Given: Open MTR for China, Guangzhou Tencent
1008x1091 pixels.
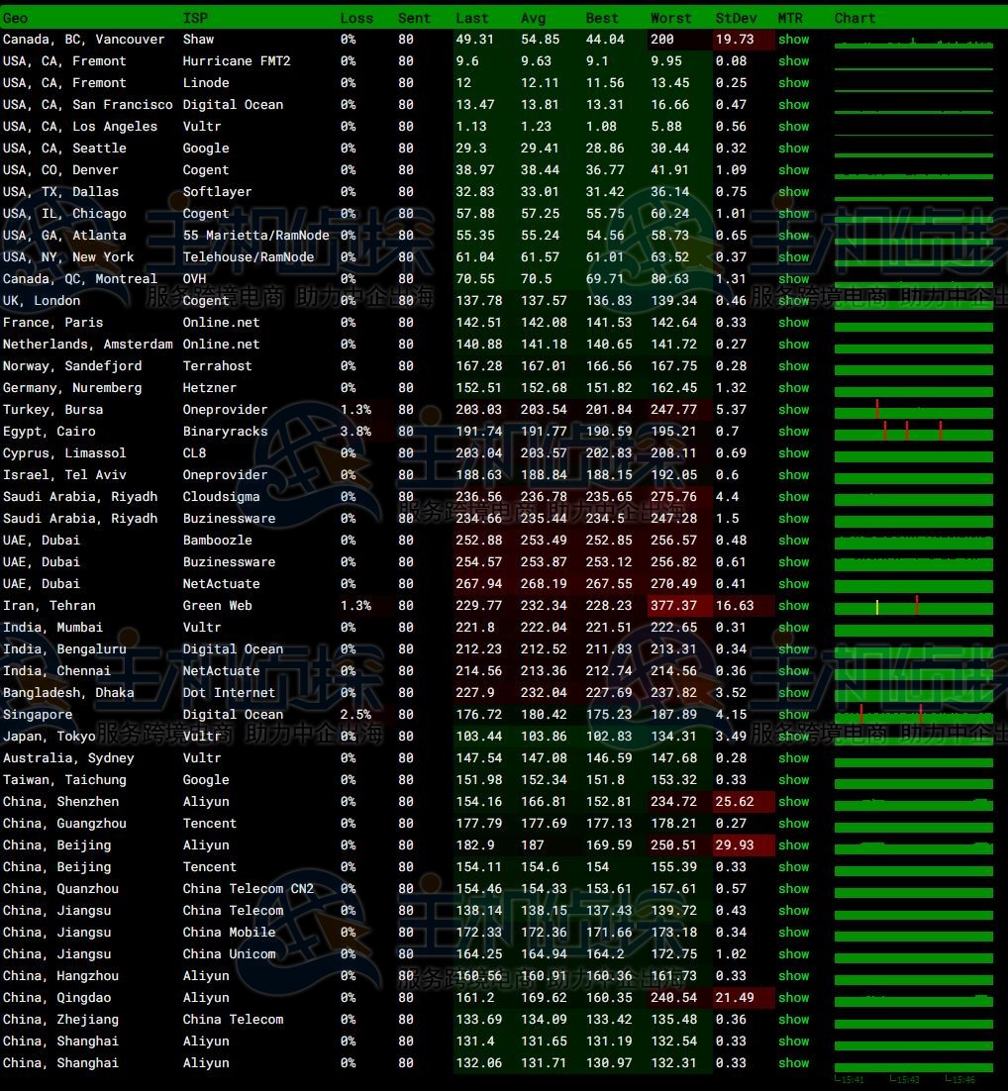Looking at the screenshot, I should (793, 824).
